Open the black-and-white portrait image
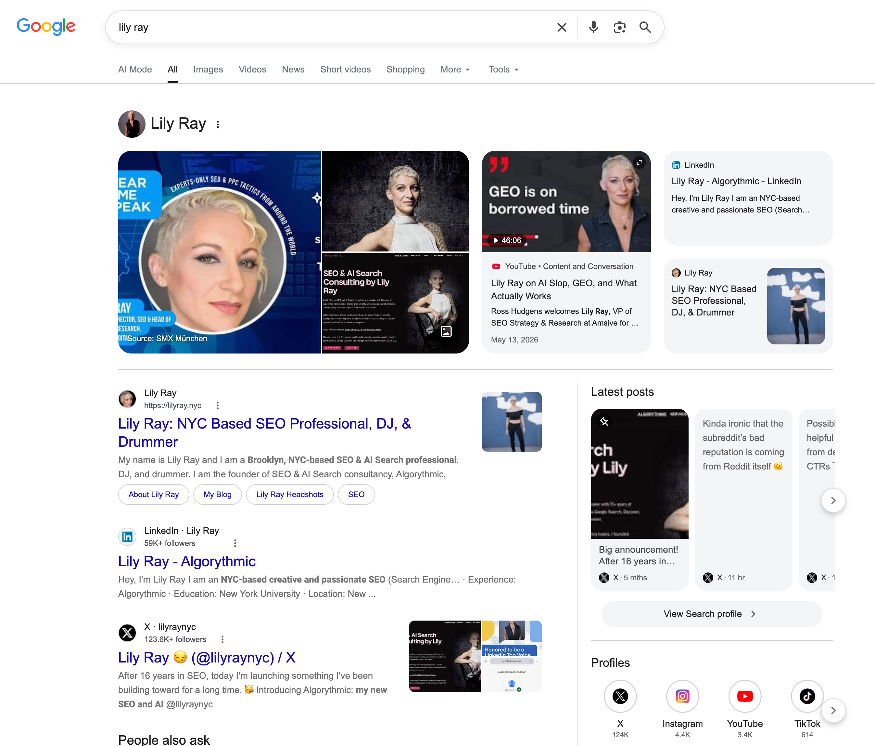Viewport: 875px width, 746px height. point(395,201)
